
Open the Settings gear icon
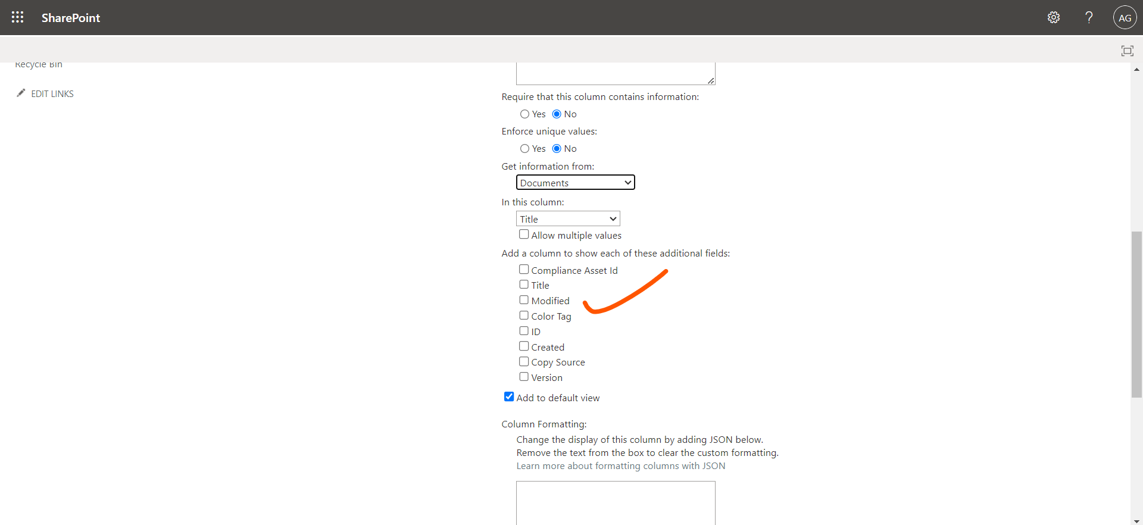tap(1053, 17)
